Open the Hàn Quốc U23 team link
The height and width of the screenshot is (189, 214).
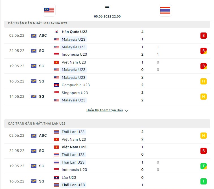click(74, 32)
